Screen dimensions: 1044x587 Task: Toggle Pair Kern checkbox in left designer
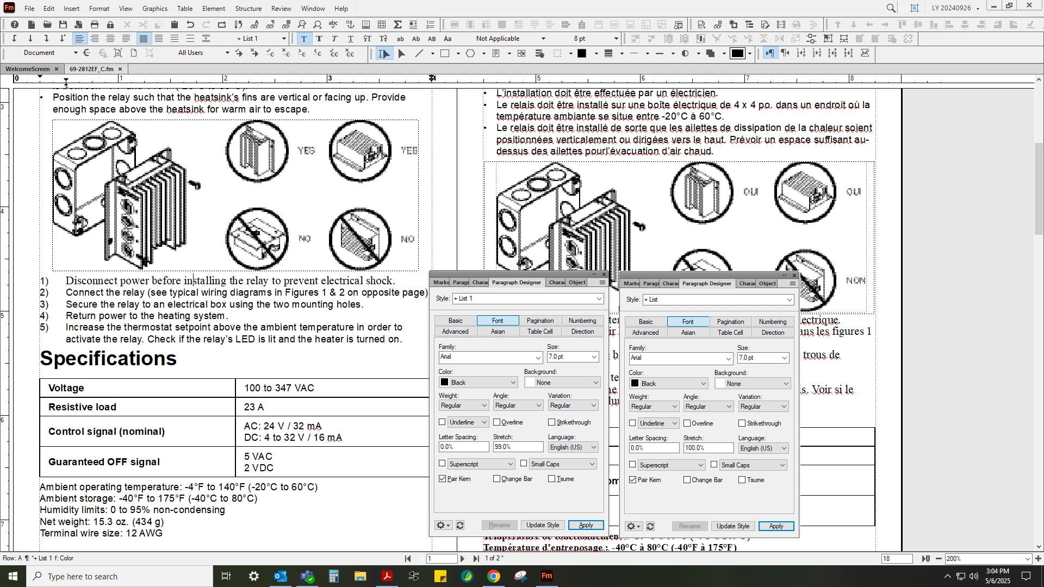tap(443, 479)
